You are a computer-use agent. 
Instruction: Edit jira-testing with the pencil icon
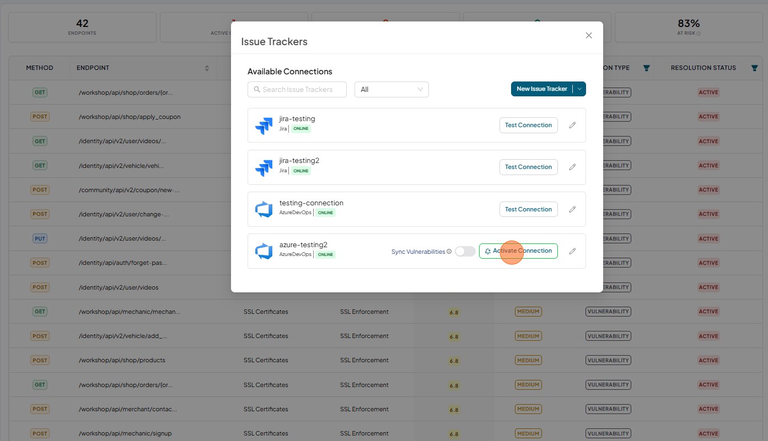point(572,125)
